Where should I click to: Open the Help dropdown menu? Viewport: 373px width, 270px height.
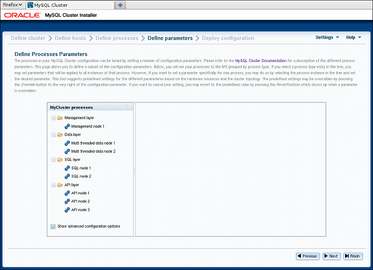353,38
